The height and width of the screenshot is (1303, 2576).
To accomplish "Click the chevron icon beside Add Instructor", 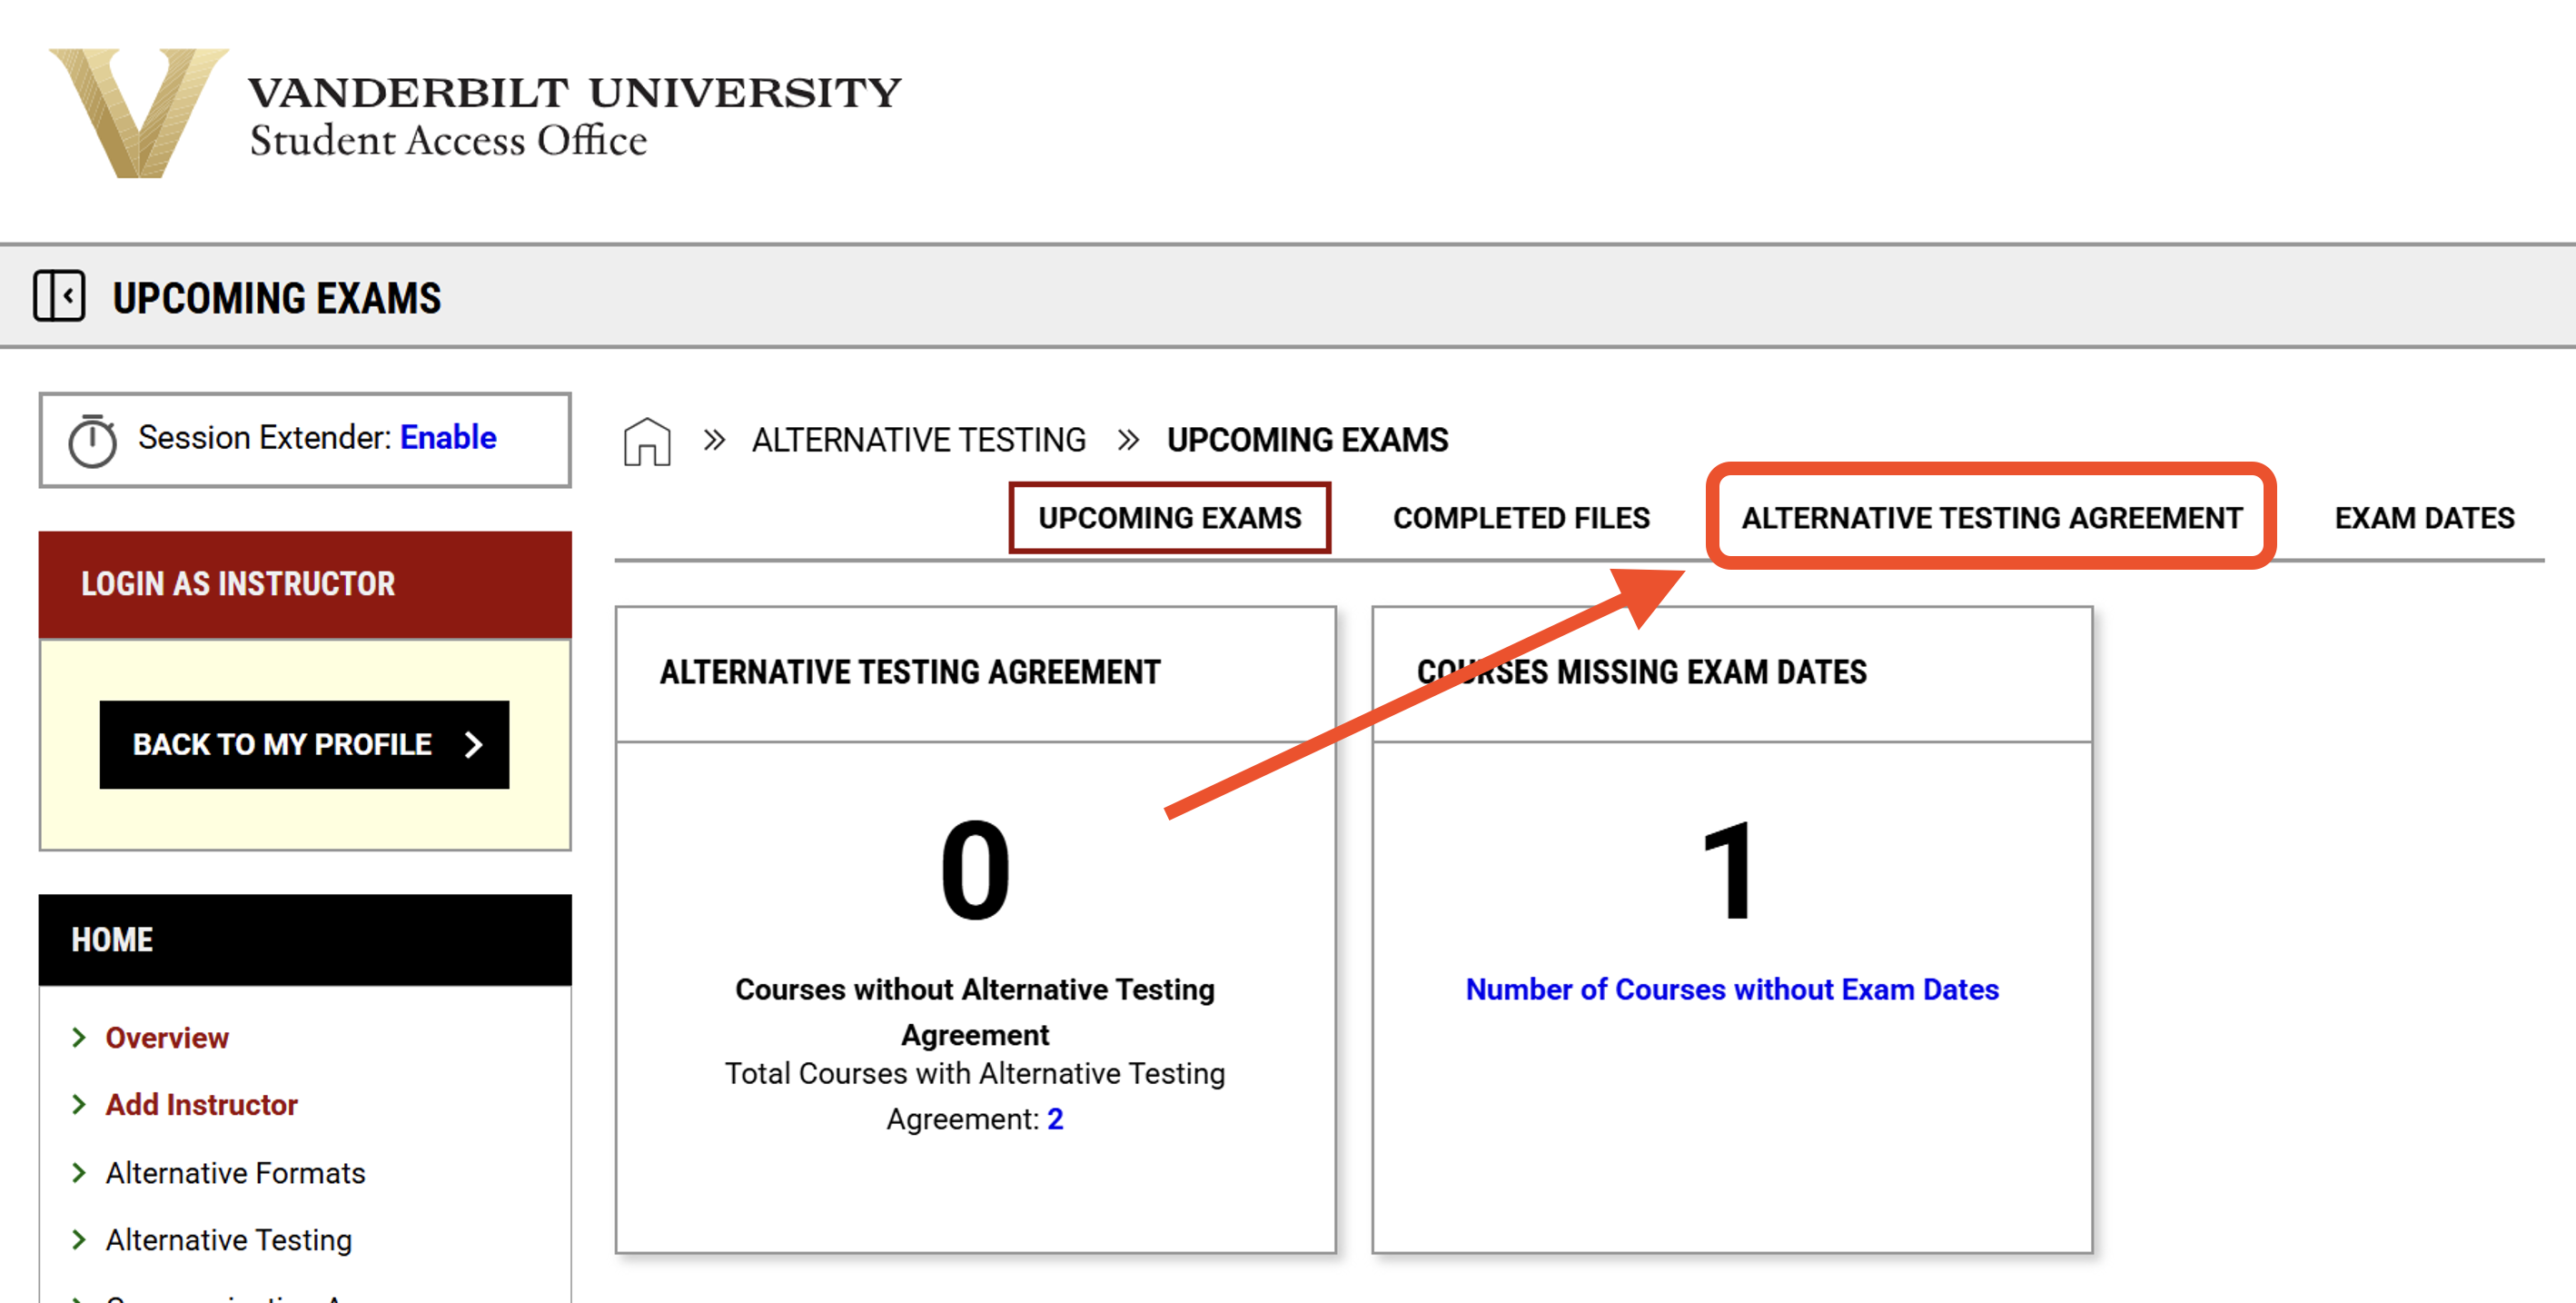I will coord(80,1105).
